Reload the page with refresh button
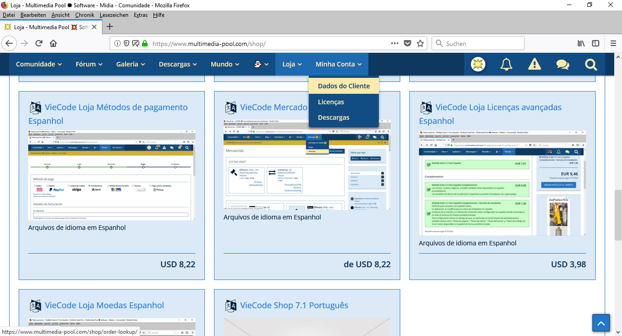This screenshot has height=336, width=622. tap(39, 44)
